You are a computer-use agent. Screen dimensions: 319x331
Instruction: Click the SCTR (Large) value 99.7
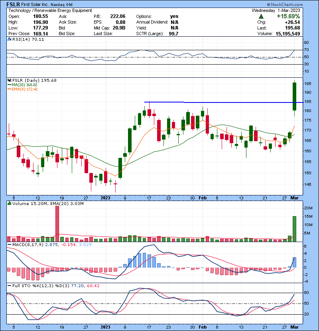[x=173, y=34]
